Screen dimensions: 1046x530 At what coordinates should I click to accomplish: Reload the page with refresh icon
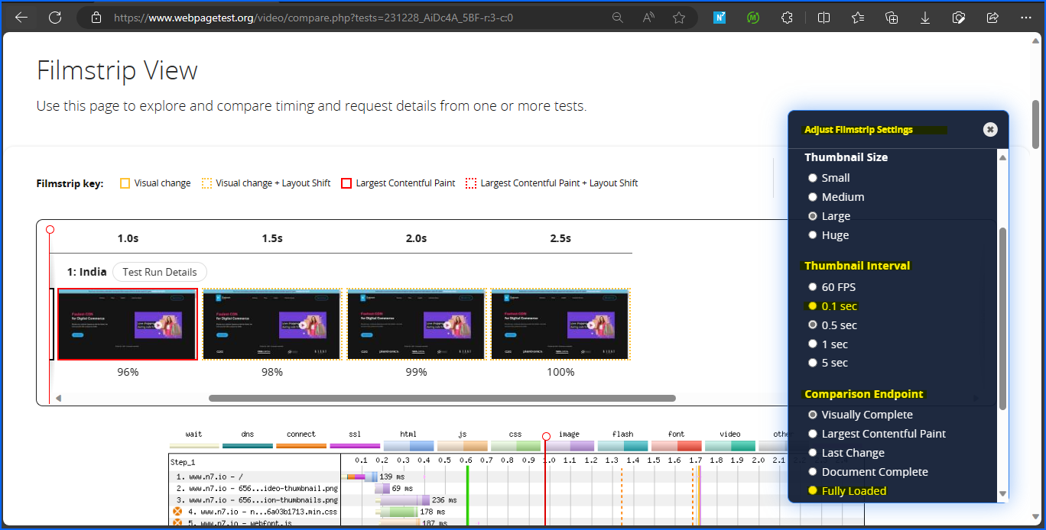point(55,18)
